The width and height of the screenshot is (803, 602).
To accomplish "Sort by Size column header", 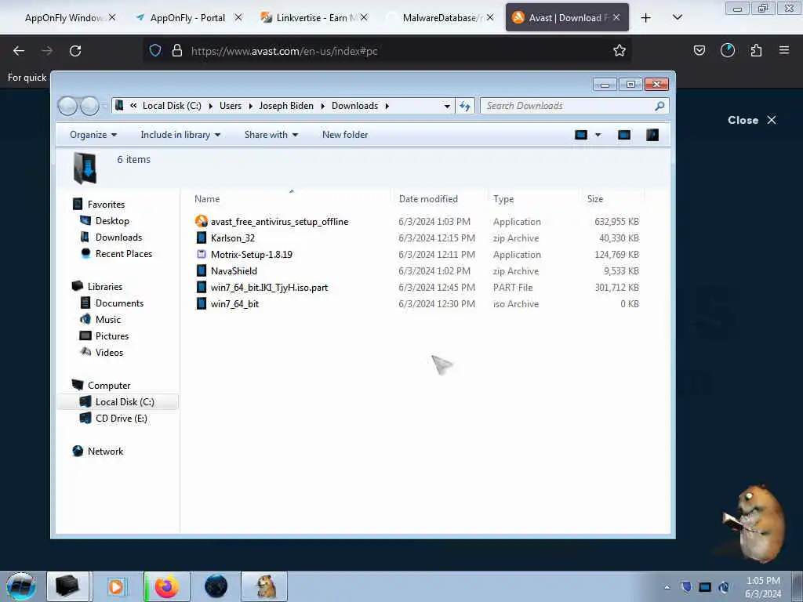I will [595, 198].
